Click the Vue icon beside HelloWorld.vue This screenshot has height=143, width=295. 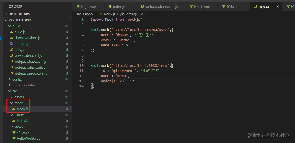[x=14, y=138]
